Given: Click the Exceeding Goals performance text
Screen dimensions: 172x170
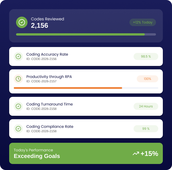Looking at the screenshot, I should [37, 156].
